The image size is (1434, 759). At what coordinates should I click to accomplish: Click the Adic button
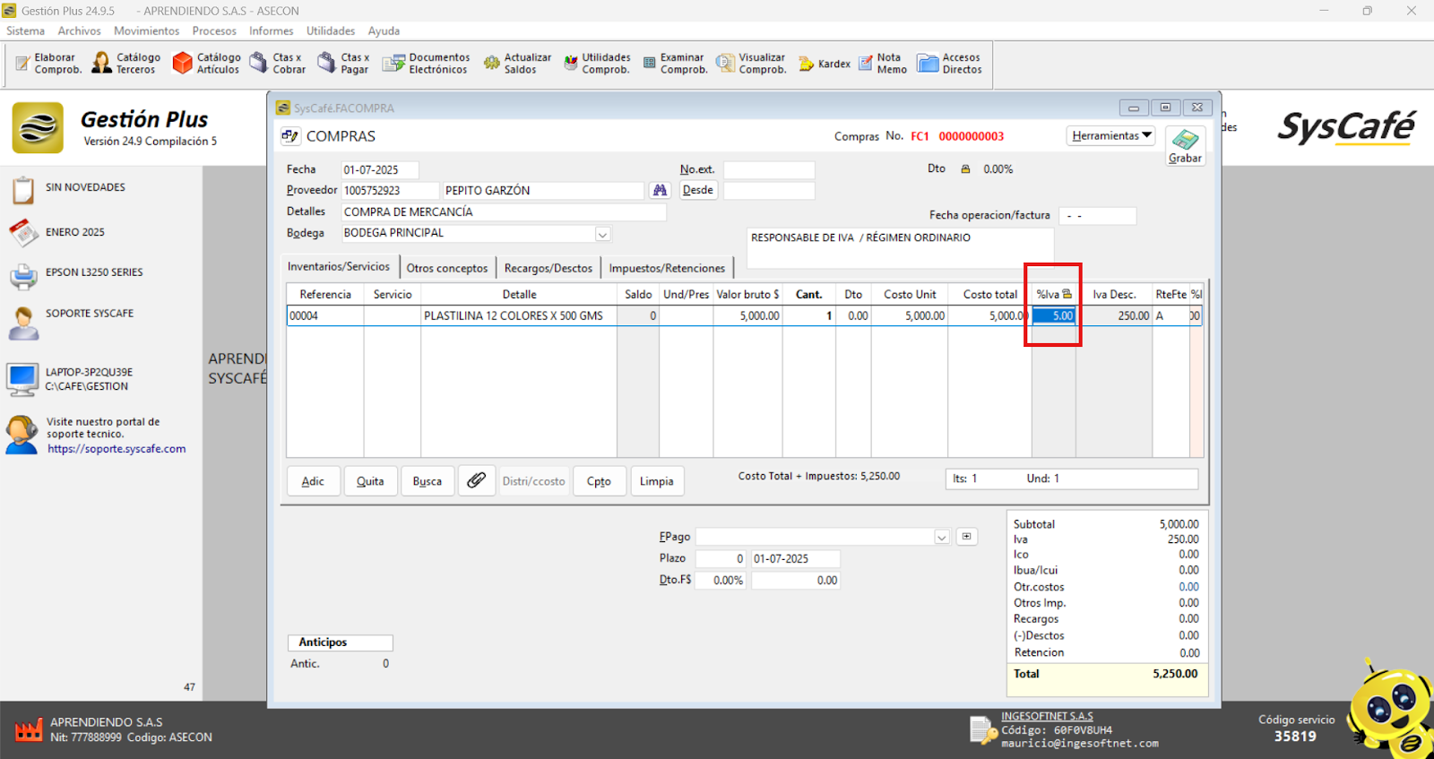pos(313,481)
